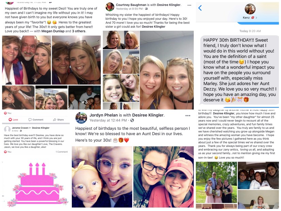View the +3 more photos thumbnail

(x=84, y=98)
